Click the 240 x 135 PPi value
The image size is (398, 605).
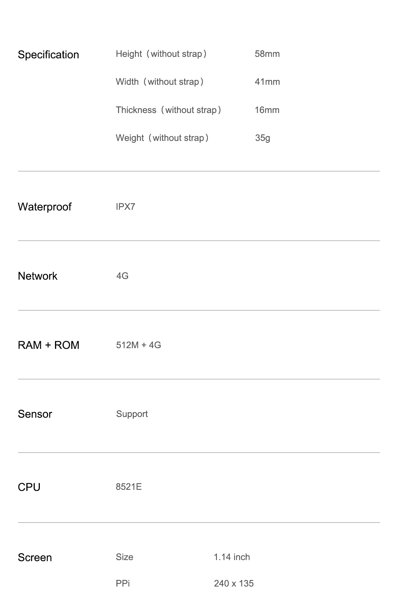tap(234, 583)
